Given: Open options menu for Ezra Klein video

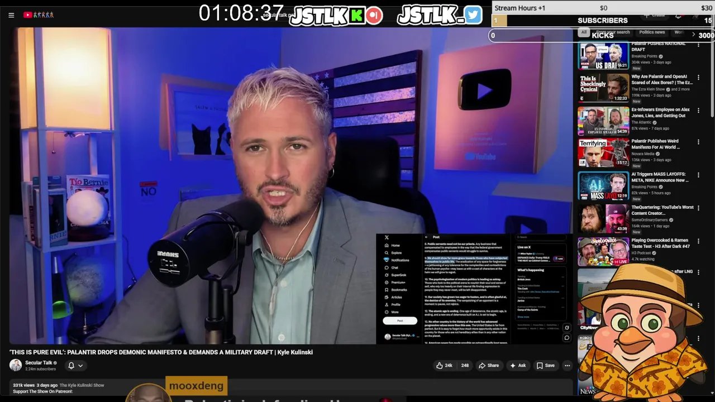Looking at the screenshot, I should click(x=698, y=78).
